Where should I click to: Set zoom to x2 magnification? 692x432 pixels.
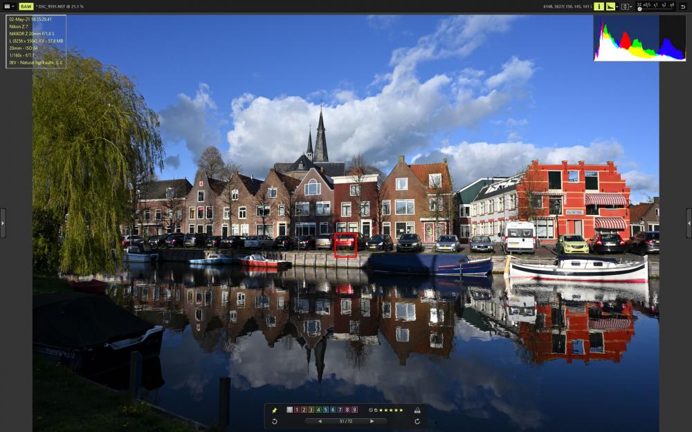point(664,4)
